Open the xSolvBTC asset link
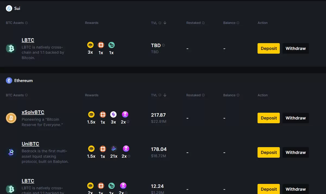 [x=33, y=112]
